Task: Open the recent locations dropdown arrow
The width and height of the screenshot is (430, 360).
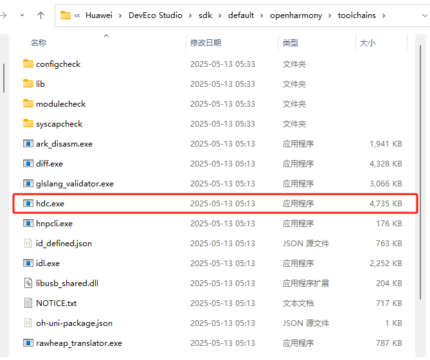Action: coord(22,15)
